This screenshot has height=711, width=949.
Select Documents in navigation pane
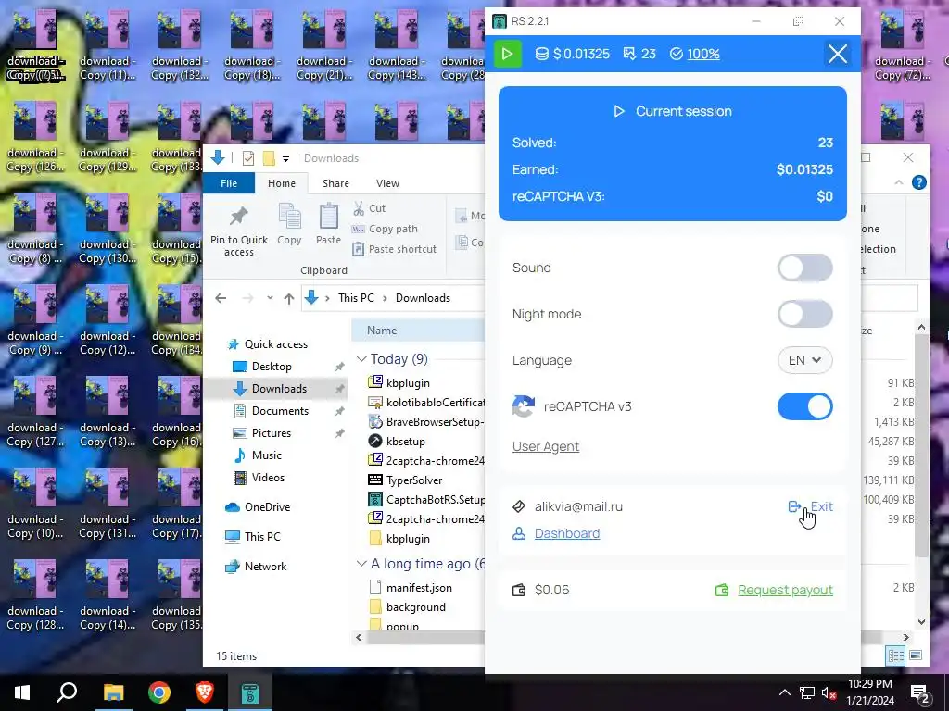click(280, 411)
